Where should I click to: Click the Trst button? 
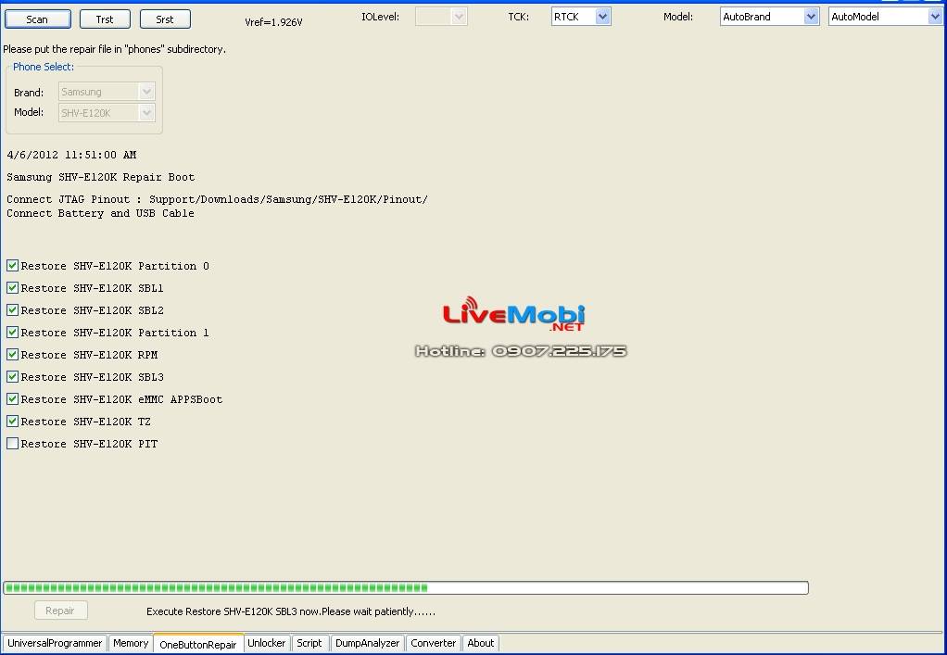tap(105, 19)
